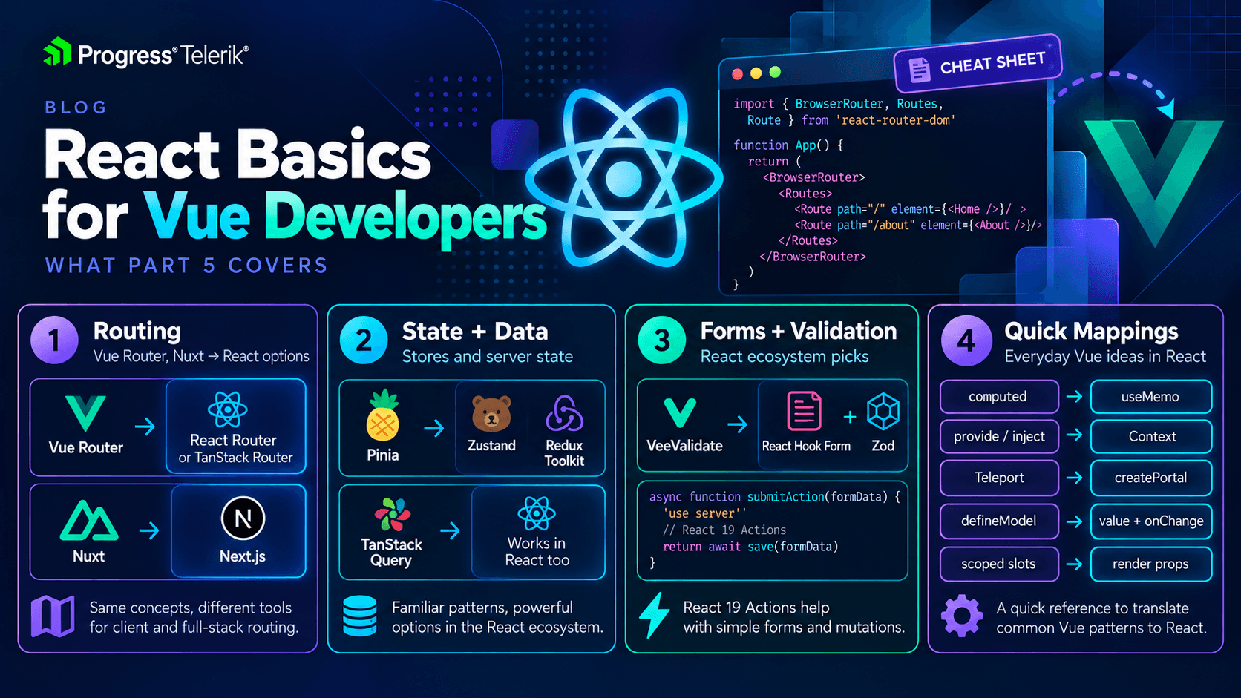The height and width of the screenshot is (698, 1241).
Task: Click the Progress Telerik logo
Action: click(x=146, y=53)
